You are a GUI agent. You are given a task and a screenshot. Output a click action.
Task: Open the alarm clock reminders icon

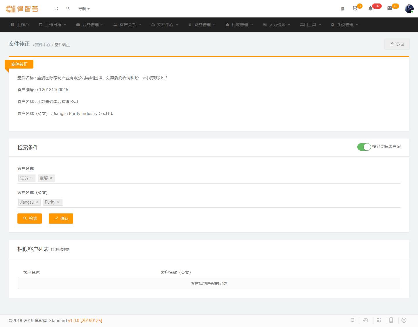(x=355, y=8)
